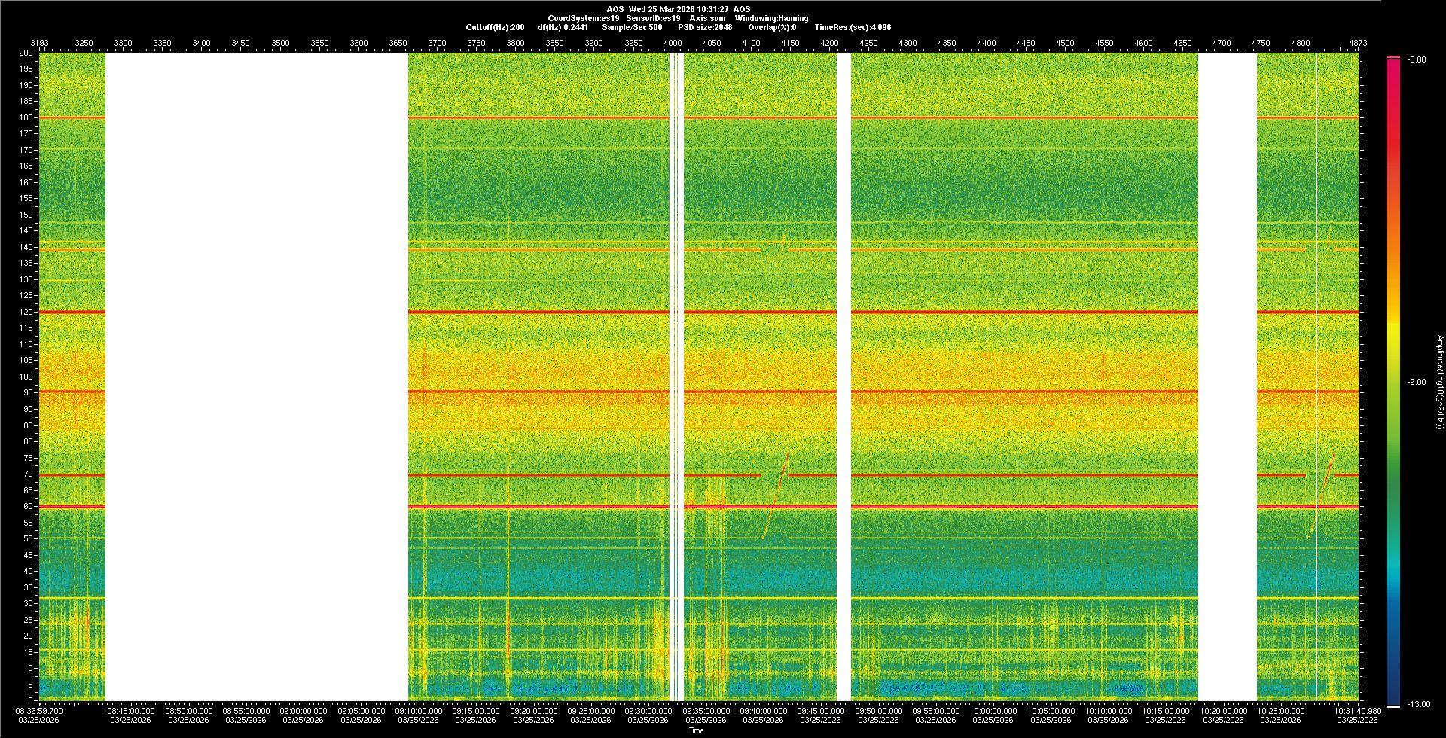
Task: Click the -13.00 label at colorbar bottom
Action: point(1418,704)
